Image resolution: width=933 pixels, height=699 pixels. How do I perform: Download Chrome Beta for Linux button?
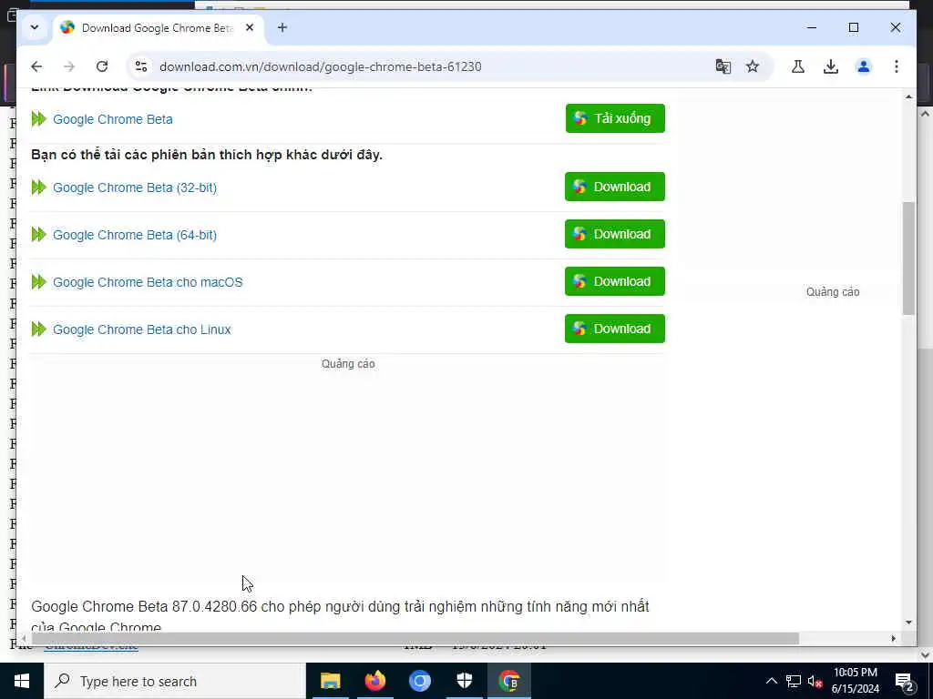click(x=615, y=329)
